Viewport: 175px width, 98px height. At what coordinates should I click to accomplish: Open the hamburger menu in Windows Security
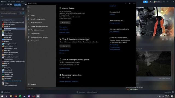[x=28, y=11]
